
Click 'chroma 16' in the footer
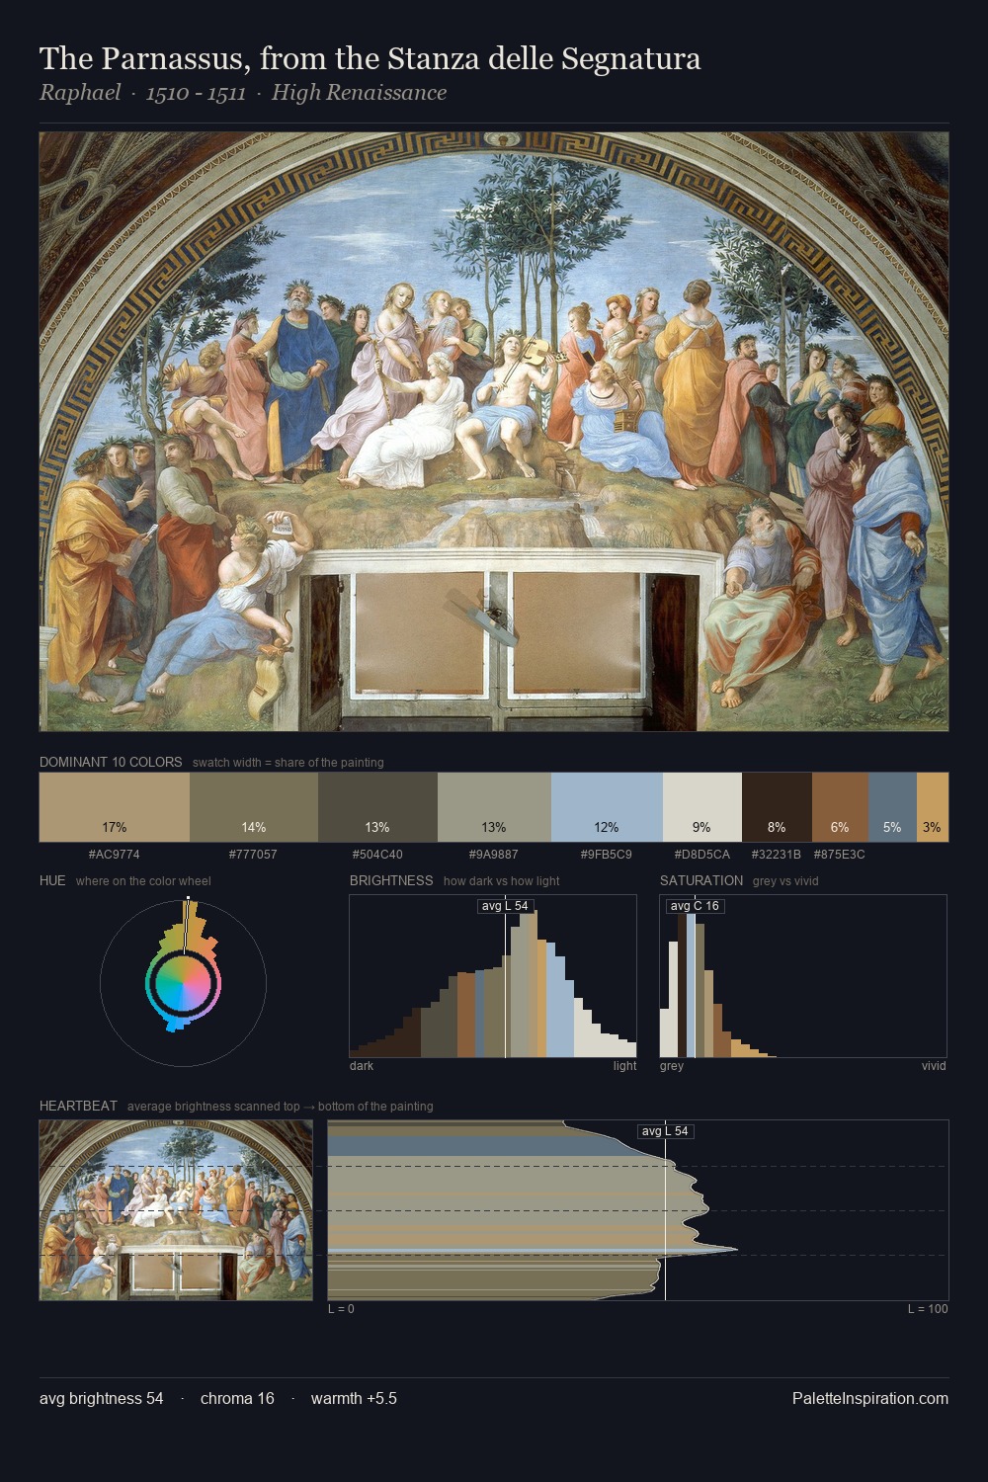[237, 1398]
